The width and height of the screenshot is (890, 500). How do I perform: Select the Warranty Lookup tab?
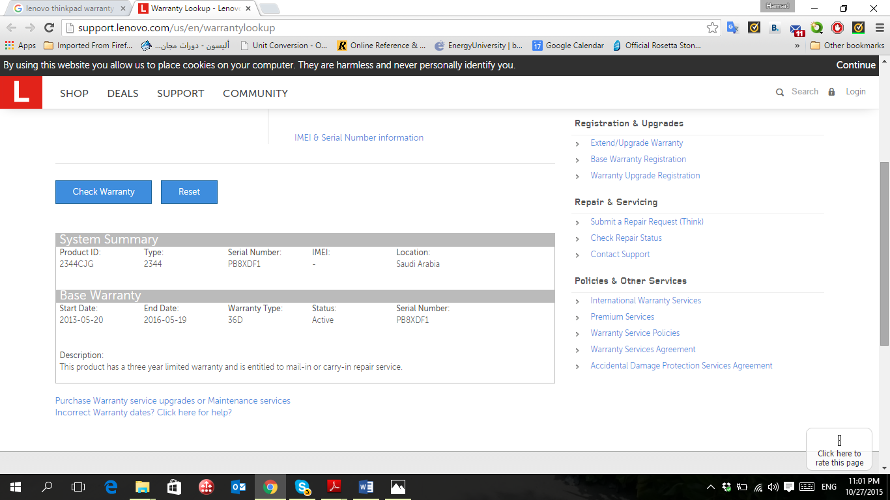(195, 8)
